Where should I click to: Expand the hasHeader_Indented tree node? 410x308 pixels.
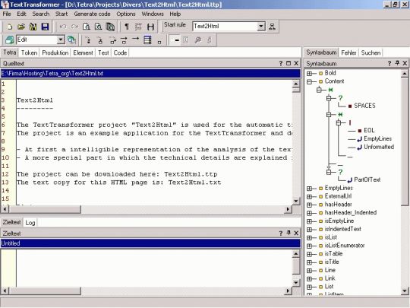pos(309,213)
